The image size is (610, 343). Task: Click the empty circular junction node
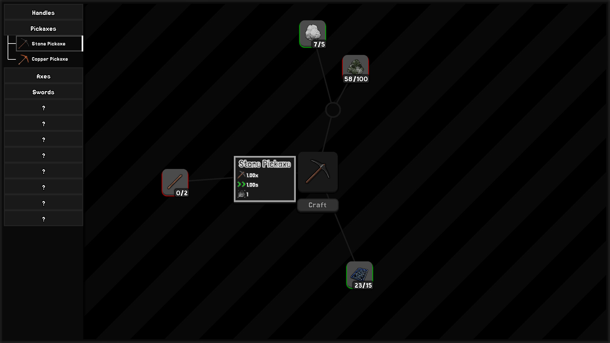[x=333, y=110]
